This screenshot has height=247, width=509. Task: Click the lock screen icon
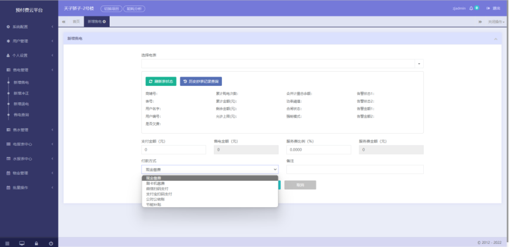36,243
